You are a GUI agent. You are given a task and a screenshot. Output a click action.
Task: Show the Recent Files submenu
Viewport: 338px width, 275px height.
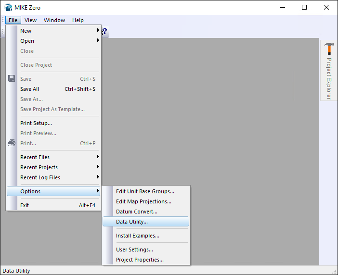click(53, 157)
